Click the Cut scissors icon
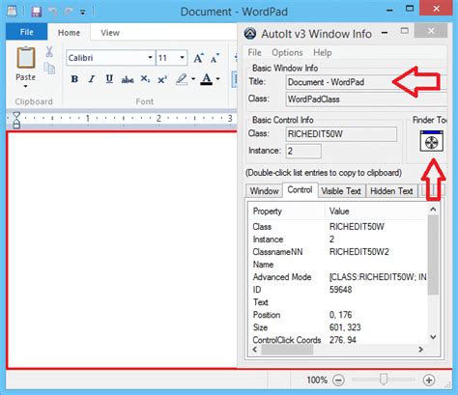Viewport: 458px width, 395px height. [49, 51]
